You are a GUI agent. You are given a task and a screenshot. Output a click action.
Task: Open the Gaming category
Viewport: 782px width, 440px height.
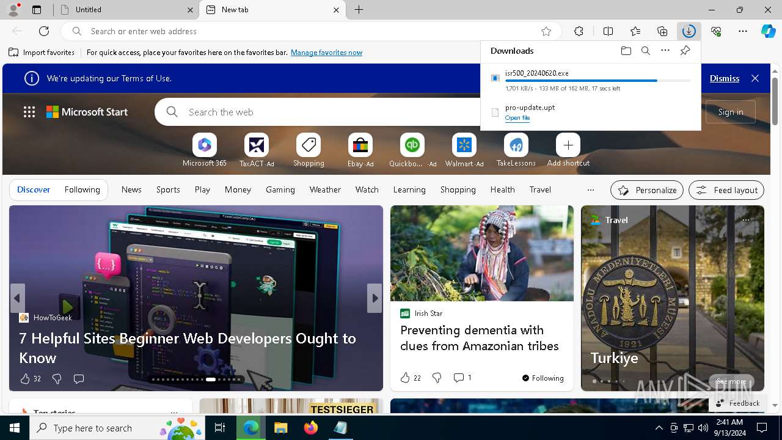pyautogui.click(x=280, y=190)
